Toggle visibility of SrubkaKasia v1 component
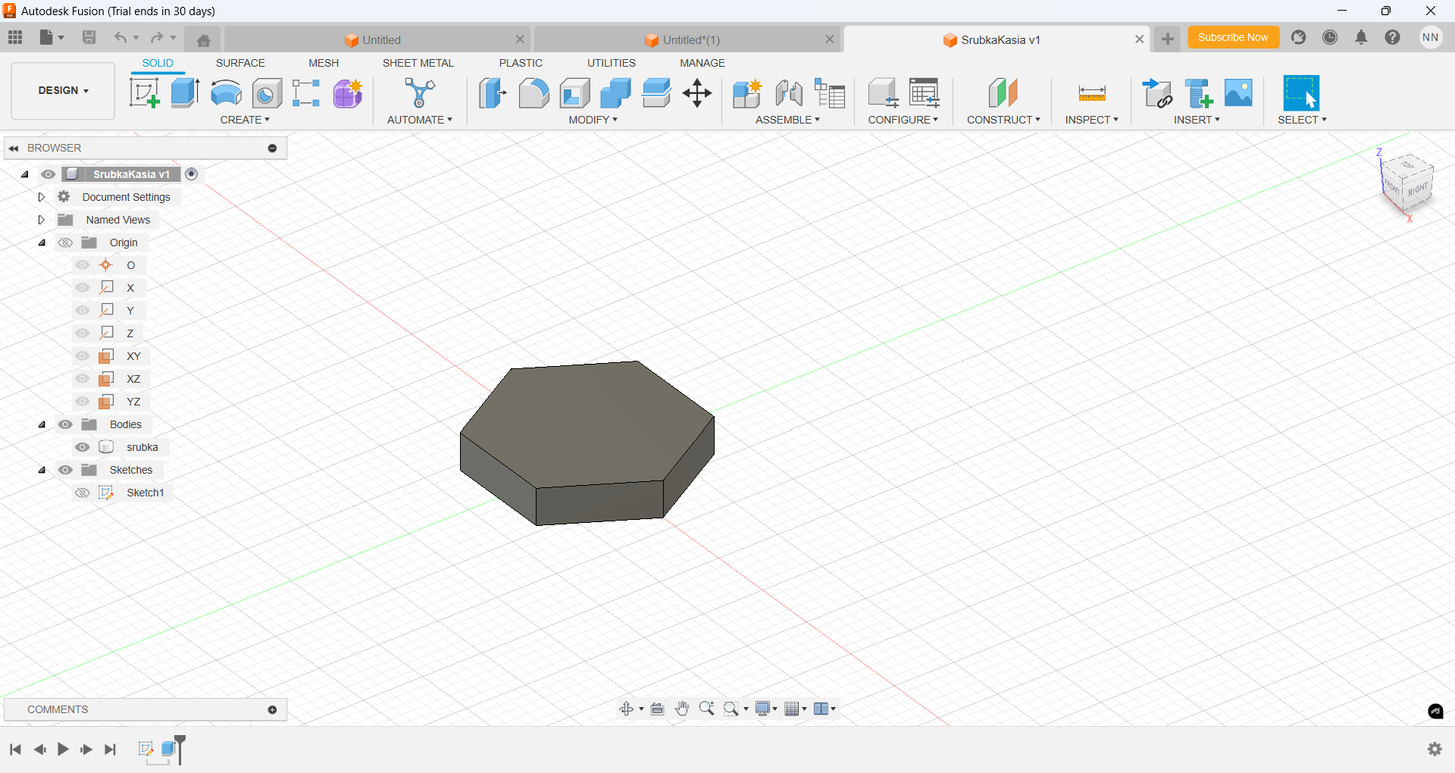 48,174
